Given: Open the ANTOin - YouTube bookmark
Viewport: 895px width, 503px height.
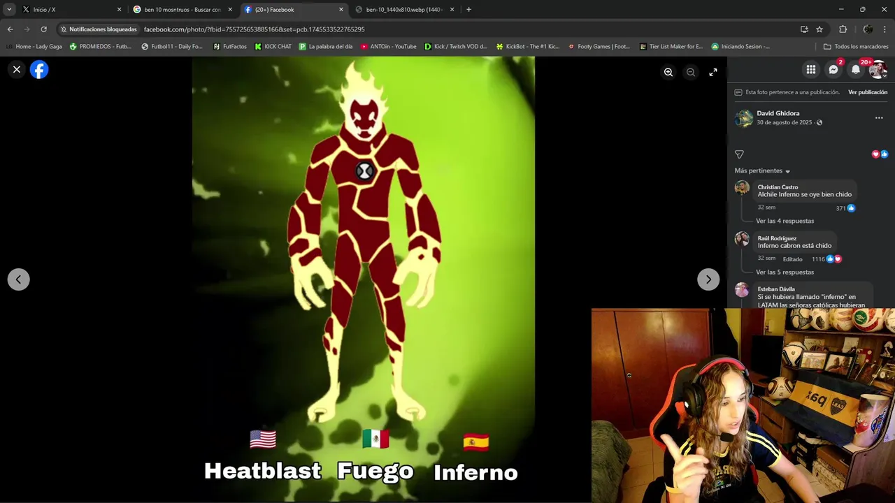Looking at the screenshot, I should [388, 47].
